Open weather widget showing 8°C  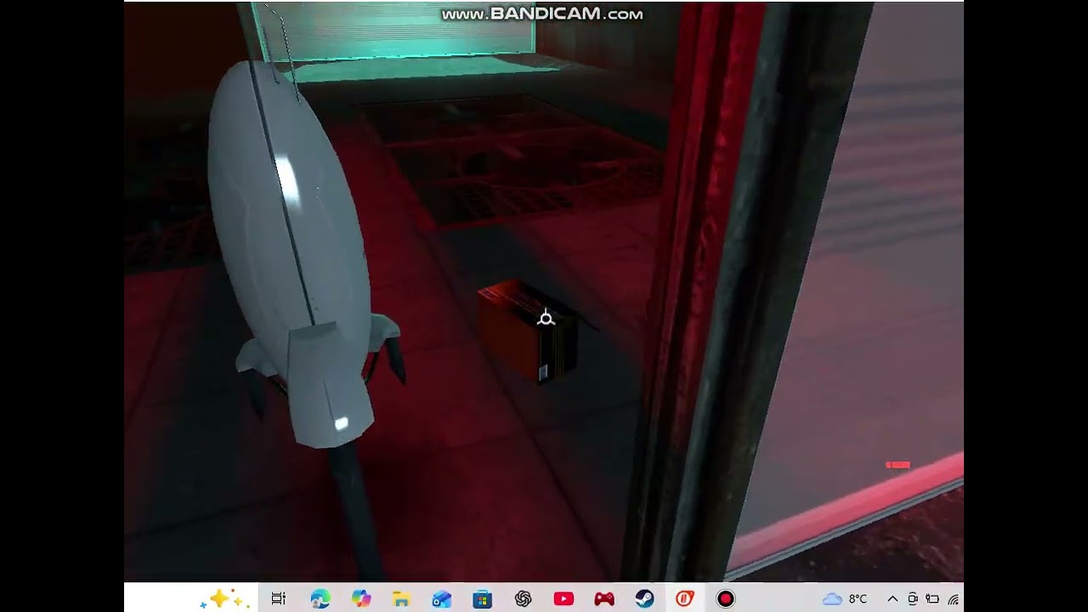pos(845,599)
